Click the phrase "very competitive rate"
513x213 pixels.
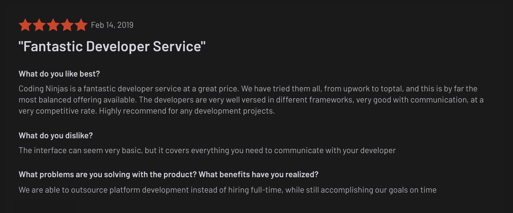57,111
